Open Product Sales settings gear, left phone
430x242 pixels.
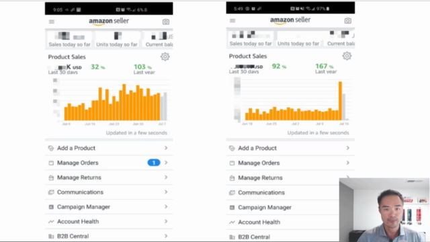165,56
